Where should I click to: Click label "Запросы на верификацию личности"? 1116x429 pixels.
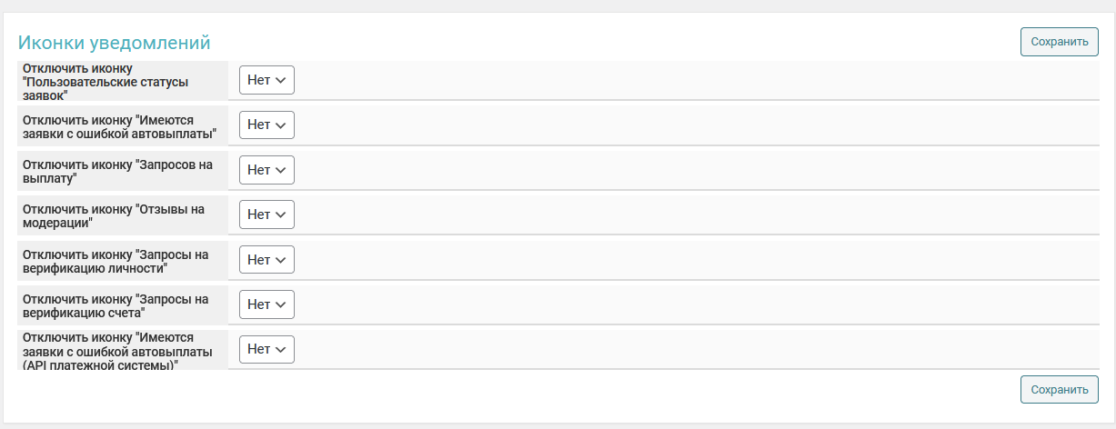[x=115, y=261]
